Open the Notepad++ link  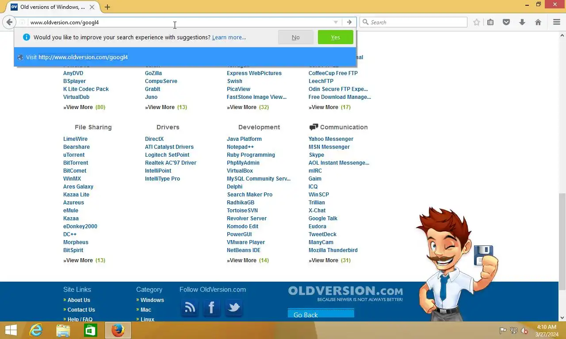240,147
